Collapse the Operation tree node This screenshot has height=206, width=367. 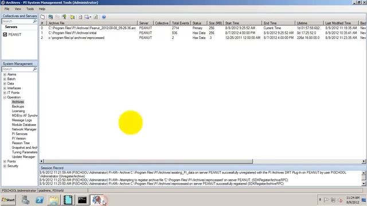tap(5, 97)
